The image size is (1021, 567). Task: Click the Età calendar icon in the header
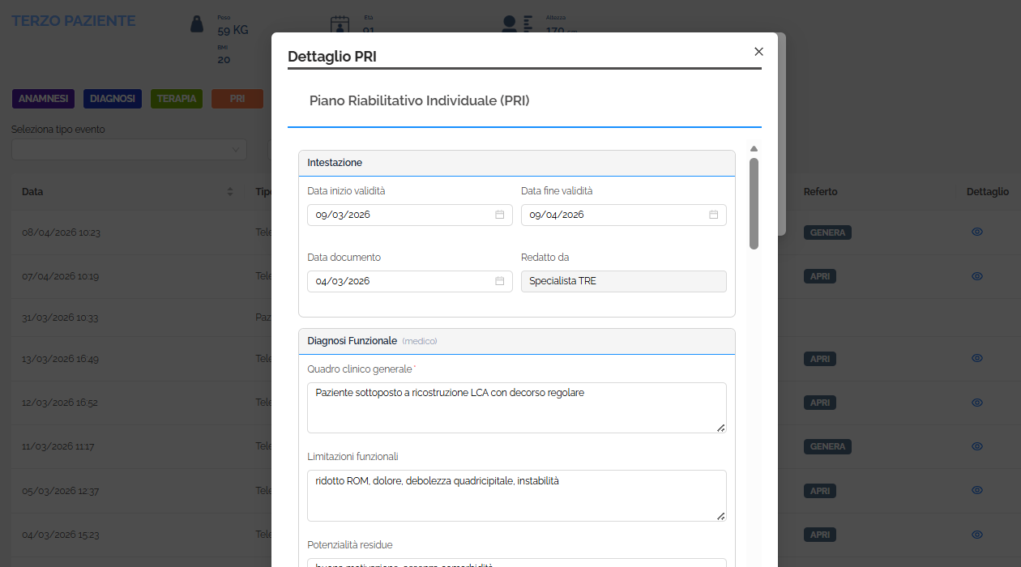341,24
